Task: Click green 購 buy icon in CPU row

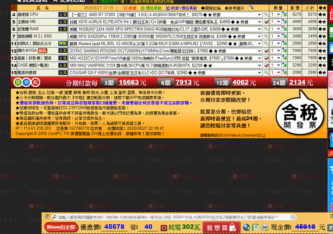Action: tap(284, 14)
